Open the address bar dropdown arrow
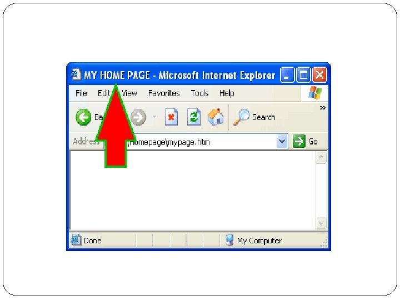This screenshot has width=400, height=300. [282, 141]
